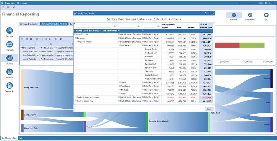
Task: Open the Revenue sidebar icon
Action: tap(9, 58)
